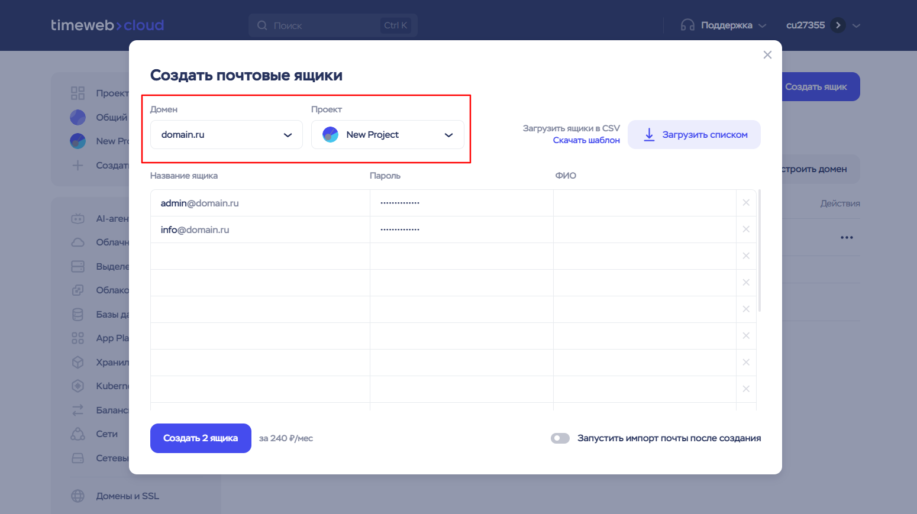Click the Upload as list button
The height and width of the screenshot is (514, 917).
tap(694, 135)
